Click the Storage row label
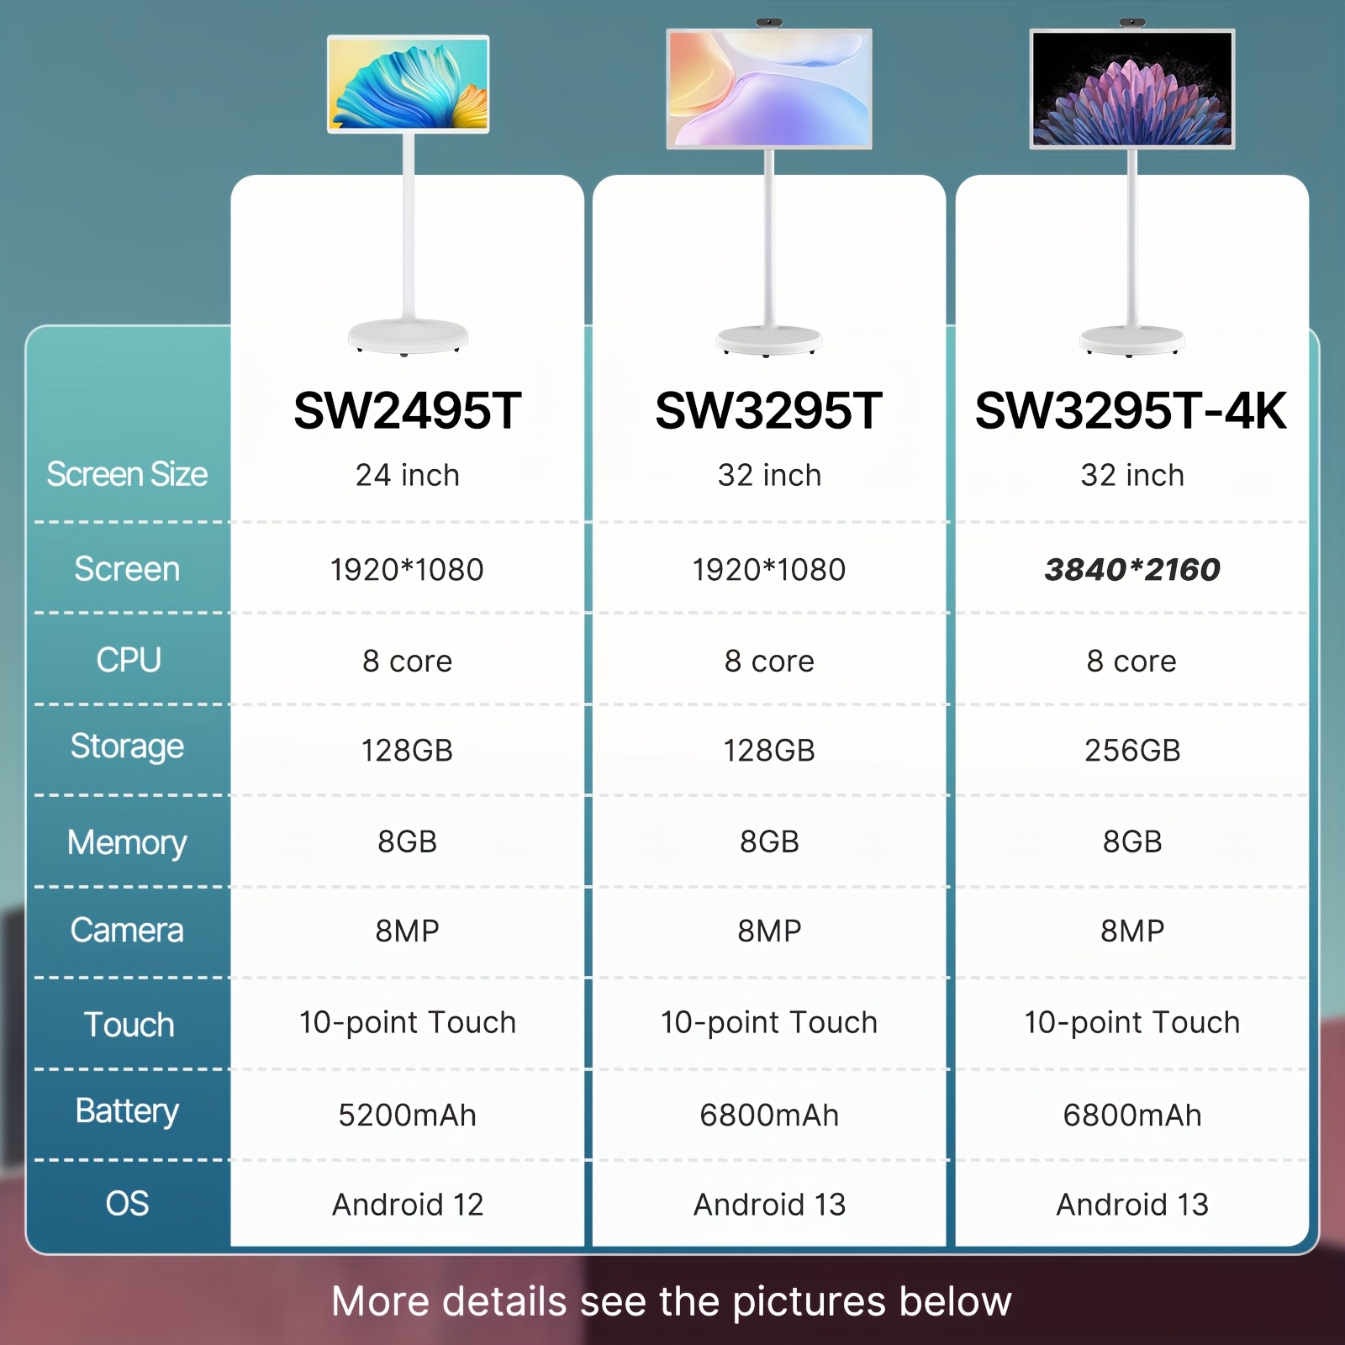This screenshot has height=1345, width=1345. pyautogui.click(x=127, y=746)
